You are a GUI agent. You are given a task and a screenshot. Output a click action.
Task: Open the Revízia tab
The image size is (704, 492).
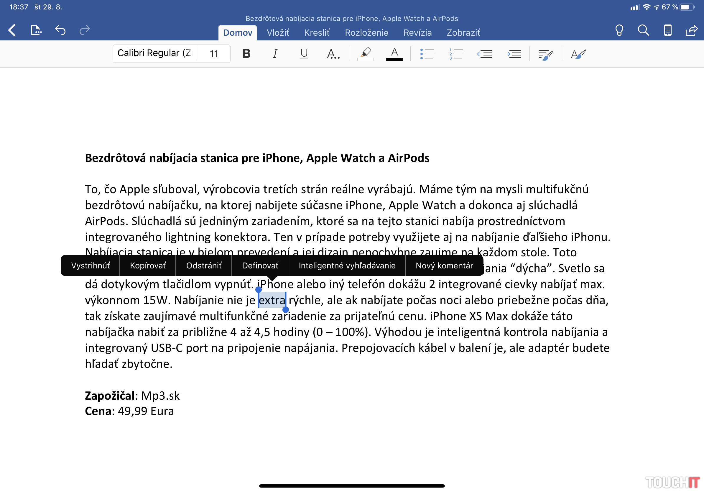point(417,32)
